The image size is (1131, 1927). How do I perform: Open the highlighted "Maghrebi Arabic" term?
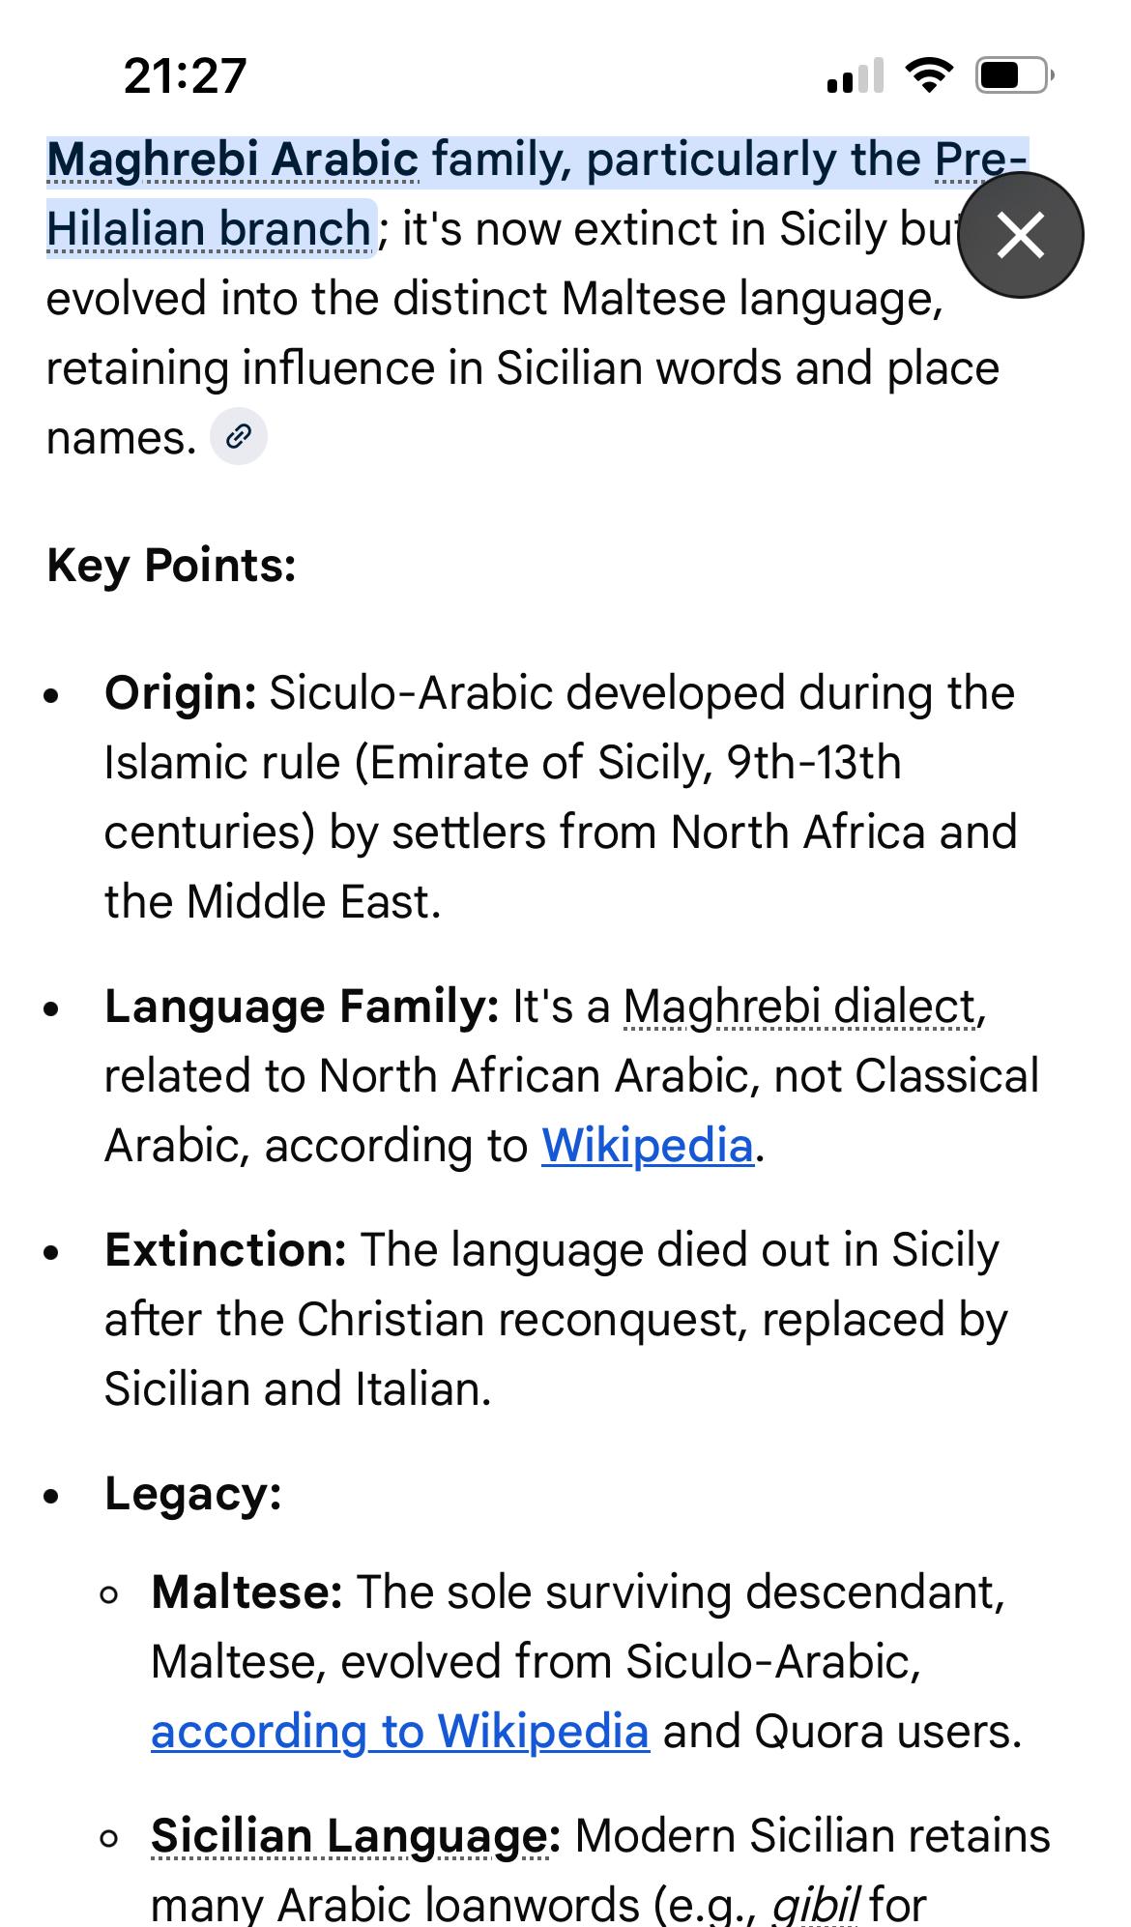[x=232, y=161]
